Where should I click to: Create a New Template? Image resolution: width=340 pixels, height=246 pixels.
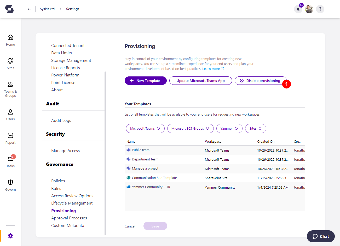coord(146,81)
